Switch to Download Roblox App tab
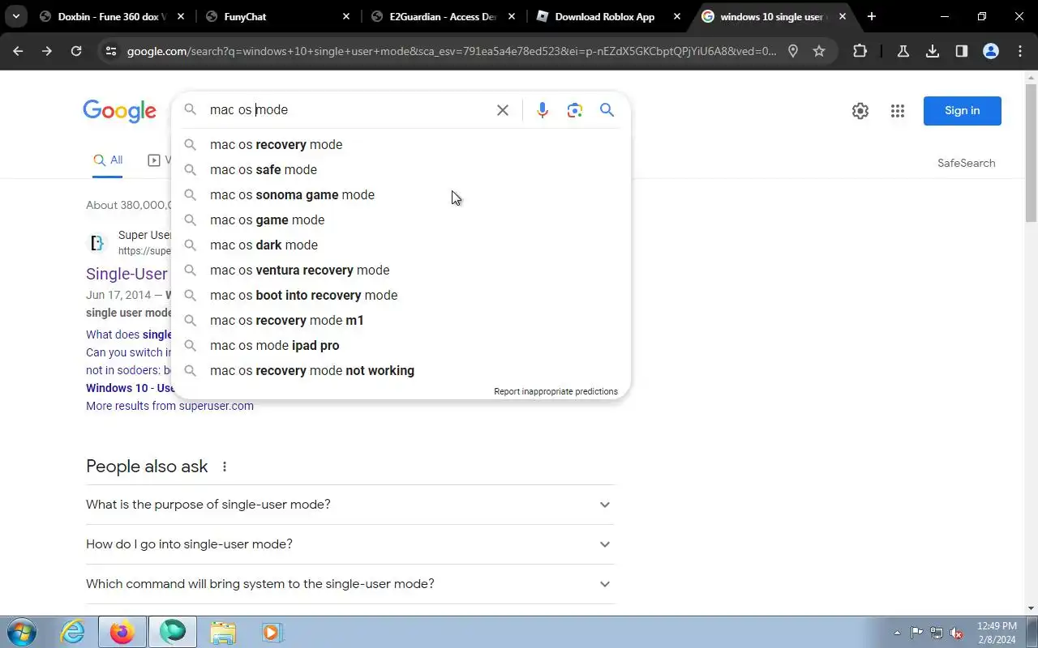 (608, 16)
